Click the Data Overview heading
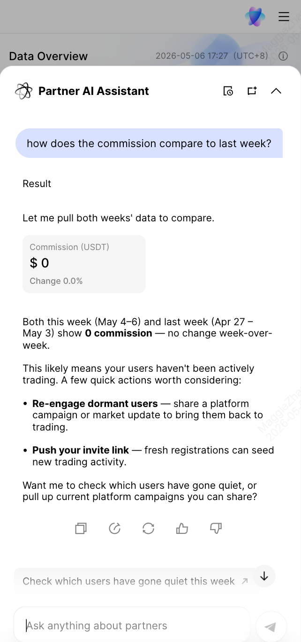The image size is (301, 642). tap(48, 56)
